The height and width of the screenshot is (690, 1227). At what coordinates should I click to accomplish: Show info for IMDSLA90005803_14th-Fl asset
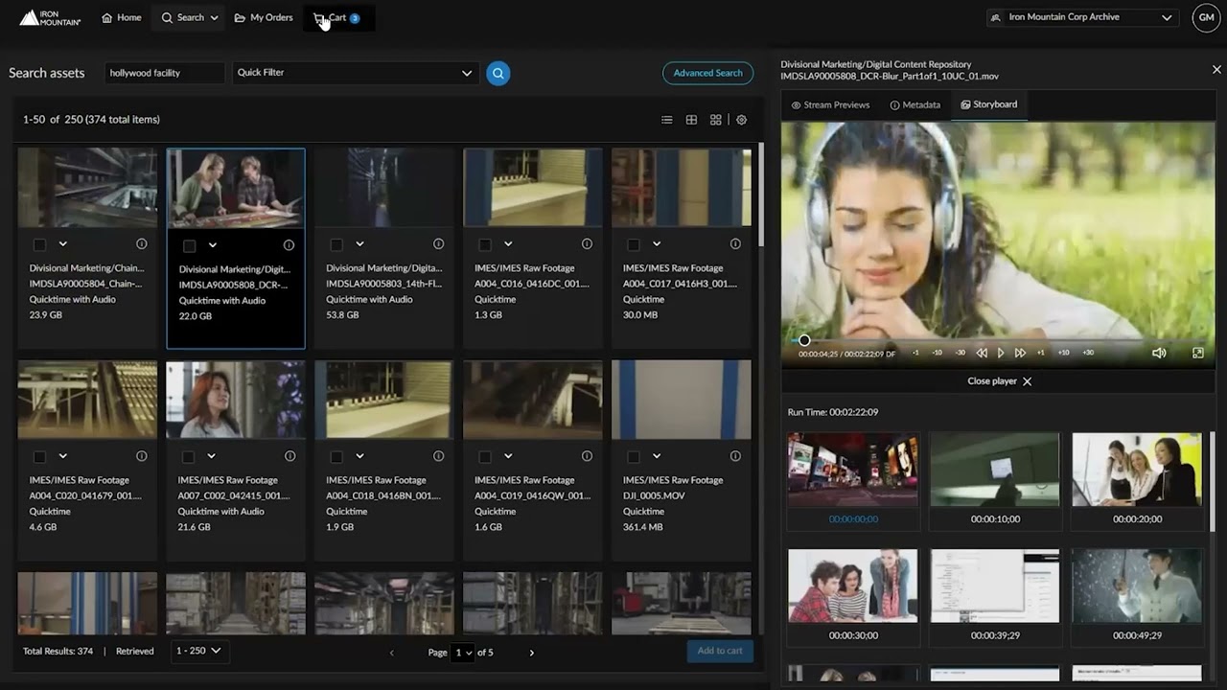[438, 244]
